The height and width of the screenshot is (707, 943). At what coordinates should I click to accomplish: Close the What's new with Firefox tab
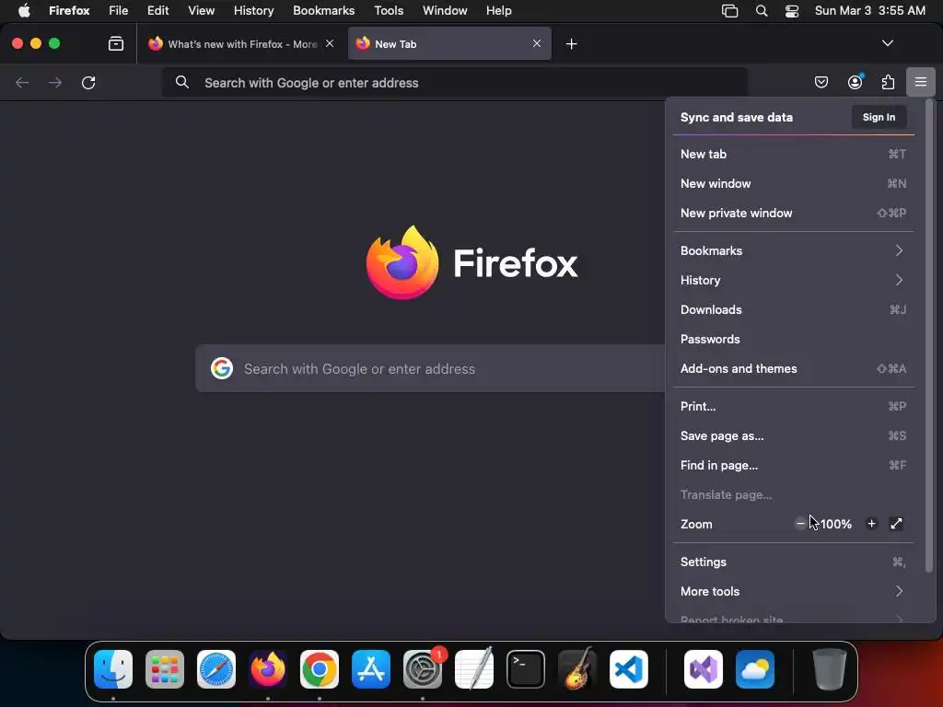coord(330,43)
